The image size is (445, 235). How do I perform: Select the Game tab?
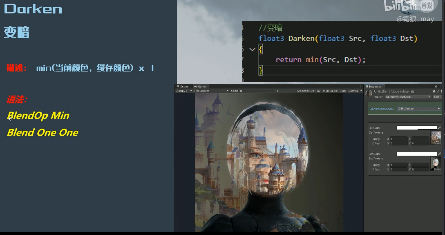click(200, 87)
